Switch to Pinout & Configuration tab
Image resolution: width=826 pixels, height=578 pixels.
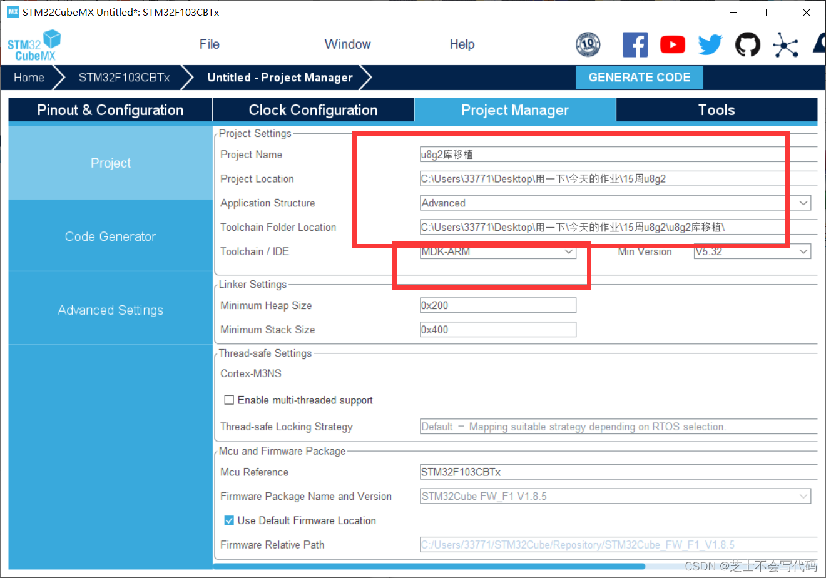tap(110, 110)
